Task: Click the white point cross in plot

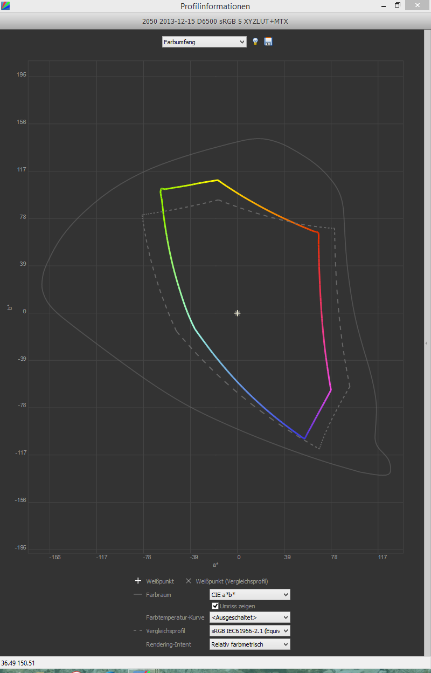Action: (237, 313)
